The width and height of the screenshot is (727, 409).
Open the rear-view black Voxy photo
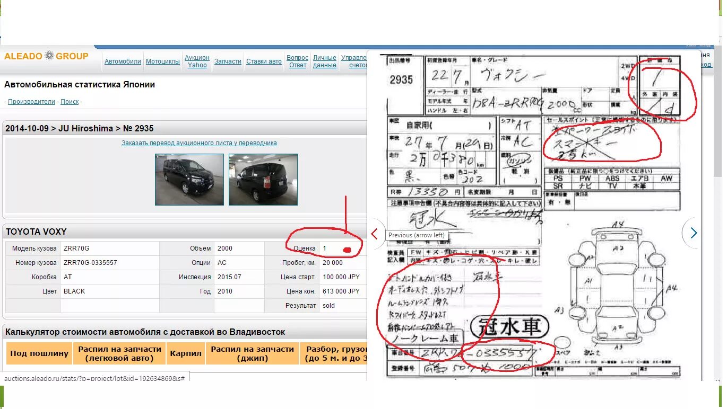[263, 180]
